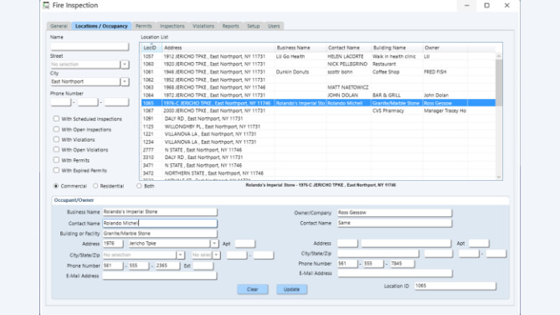Click the Name search input field

click(x=90, y=46)
